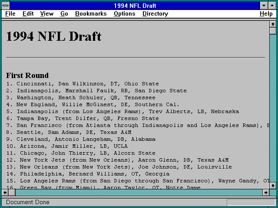Click the New York Jets, Aaron Glenn line

click(117, 160)
